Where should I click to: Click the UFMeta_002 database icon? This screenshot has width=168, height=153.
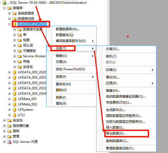(x=14, y=104)
